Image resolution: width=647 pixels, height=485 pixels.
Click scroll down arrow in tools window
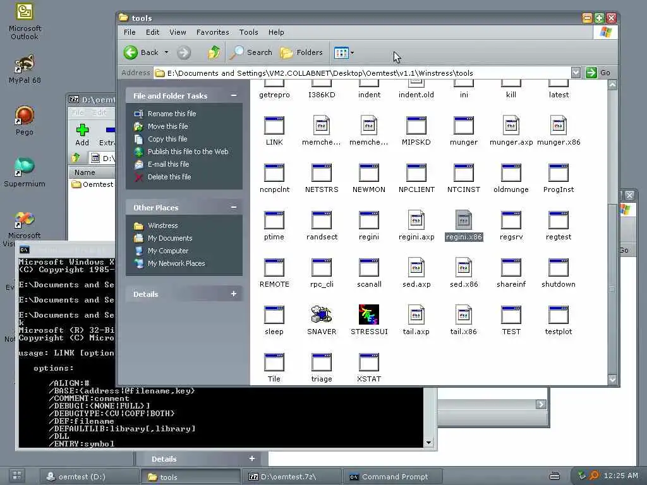[x=612, y=380]
